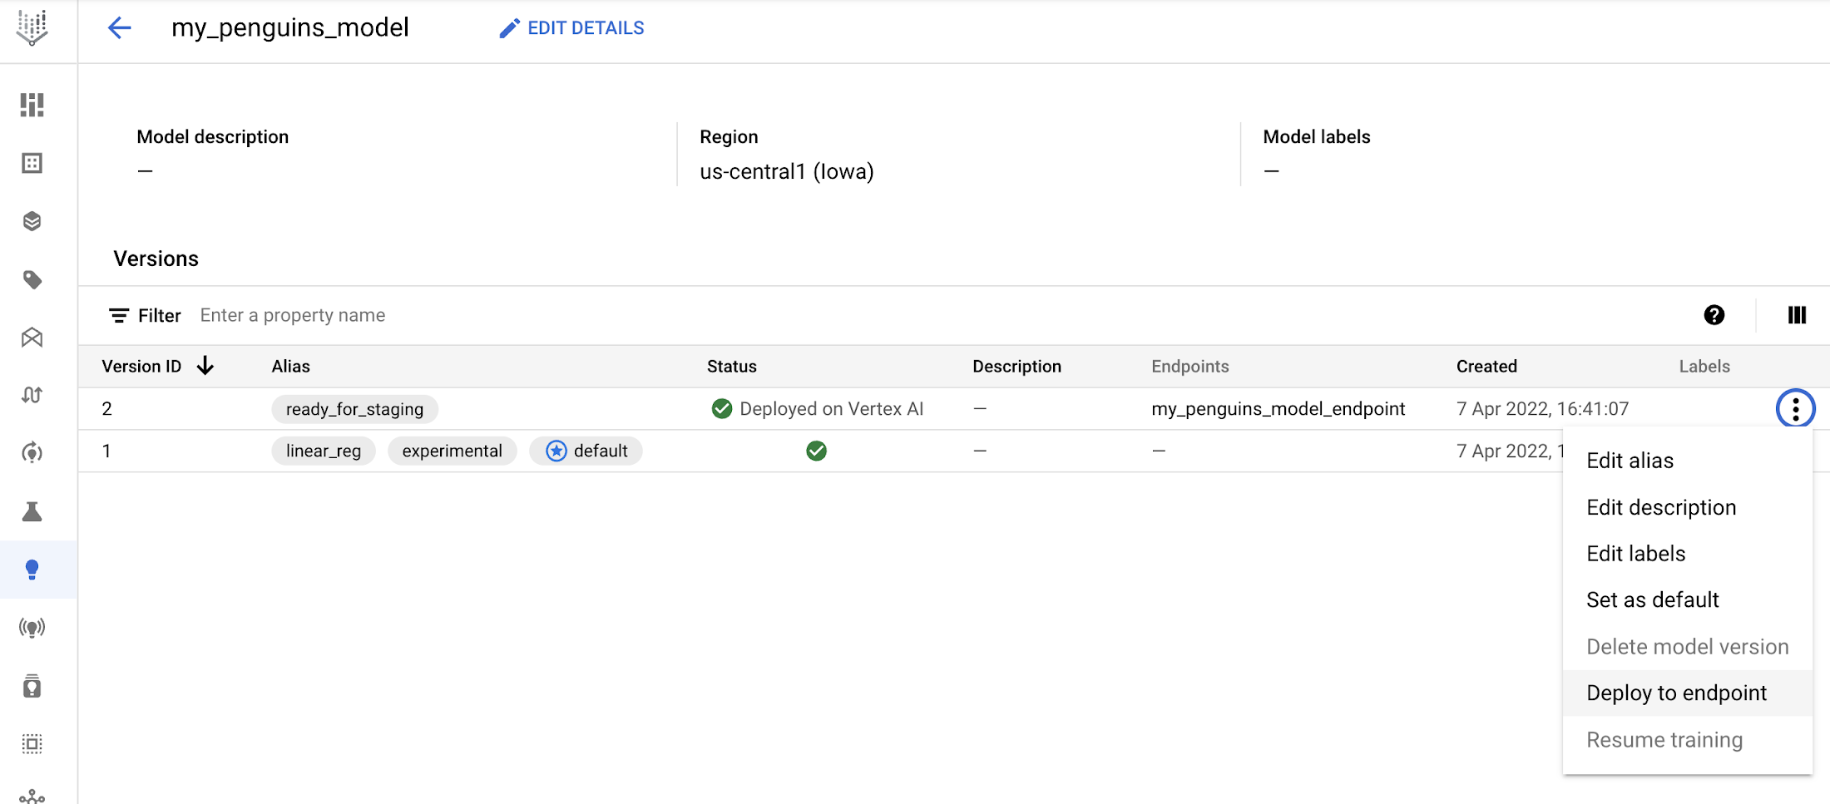
Task: Choose 'Set as default' from menu
Action: click(x=1688, y=600)
